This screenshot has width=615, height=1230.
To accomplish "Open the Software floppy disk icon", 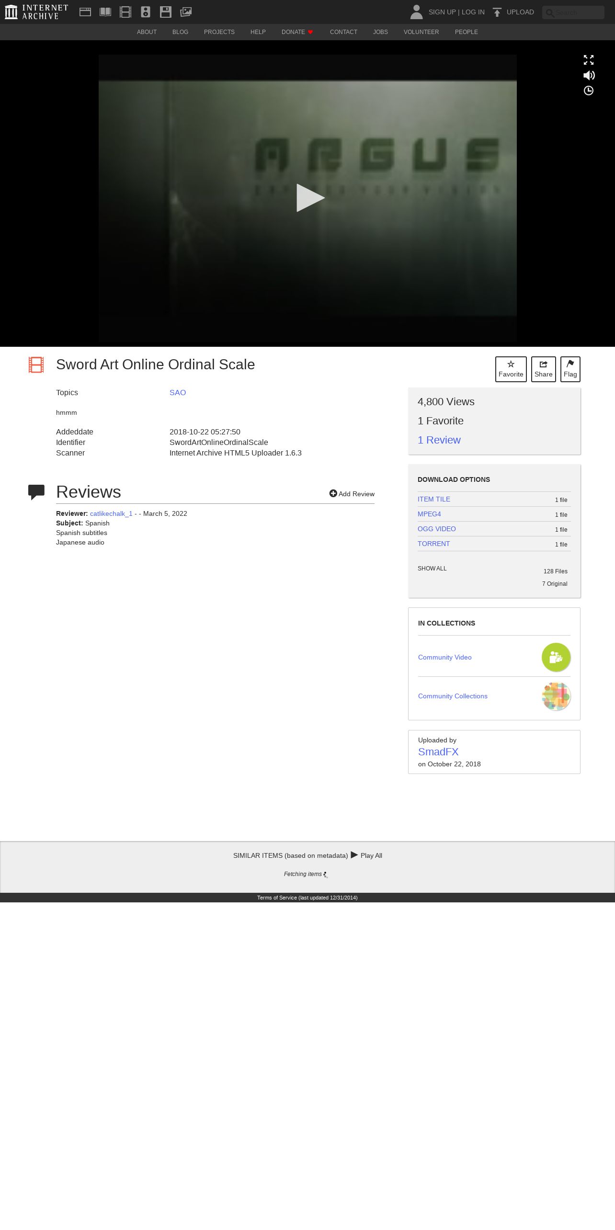I will pos(166,12).
